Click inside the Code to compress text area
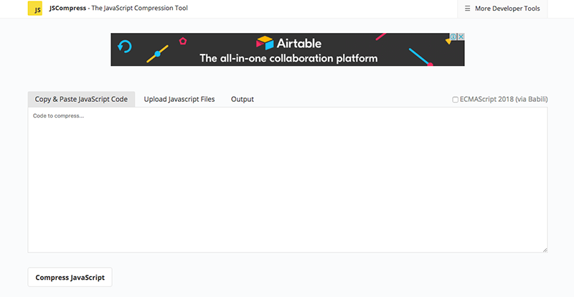The image size is (574, 297). (287, 179)
